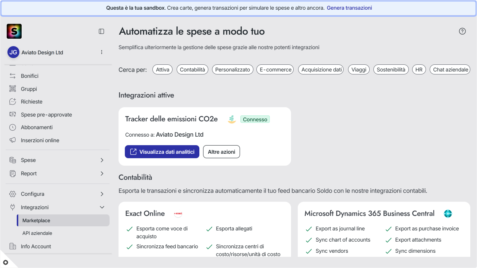Click the Inserzioni online megaphone icon
This screenshot has height=268, width=477.
[x=13, y=140]
